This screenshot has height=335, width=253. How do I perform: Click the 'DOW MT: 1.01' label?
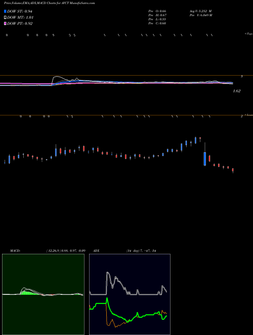point(20,18)
